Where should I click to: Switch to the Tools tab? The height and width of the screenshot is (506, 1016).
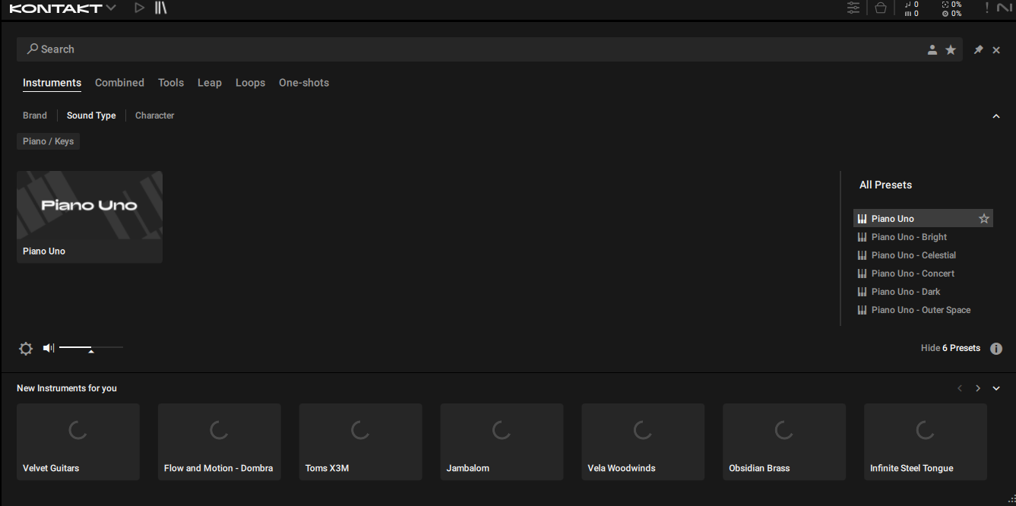[171, 83]
